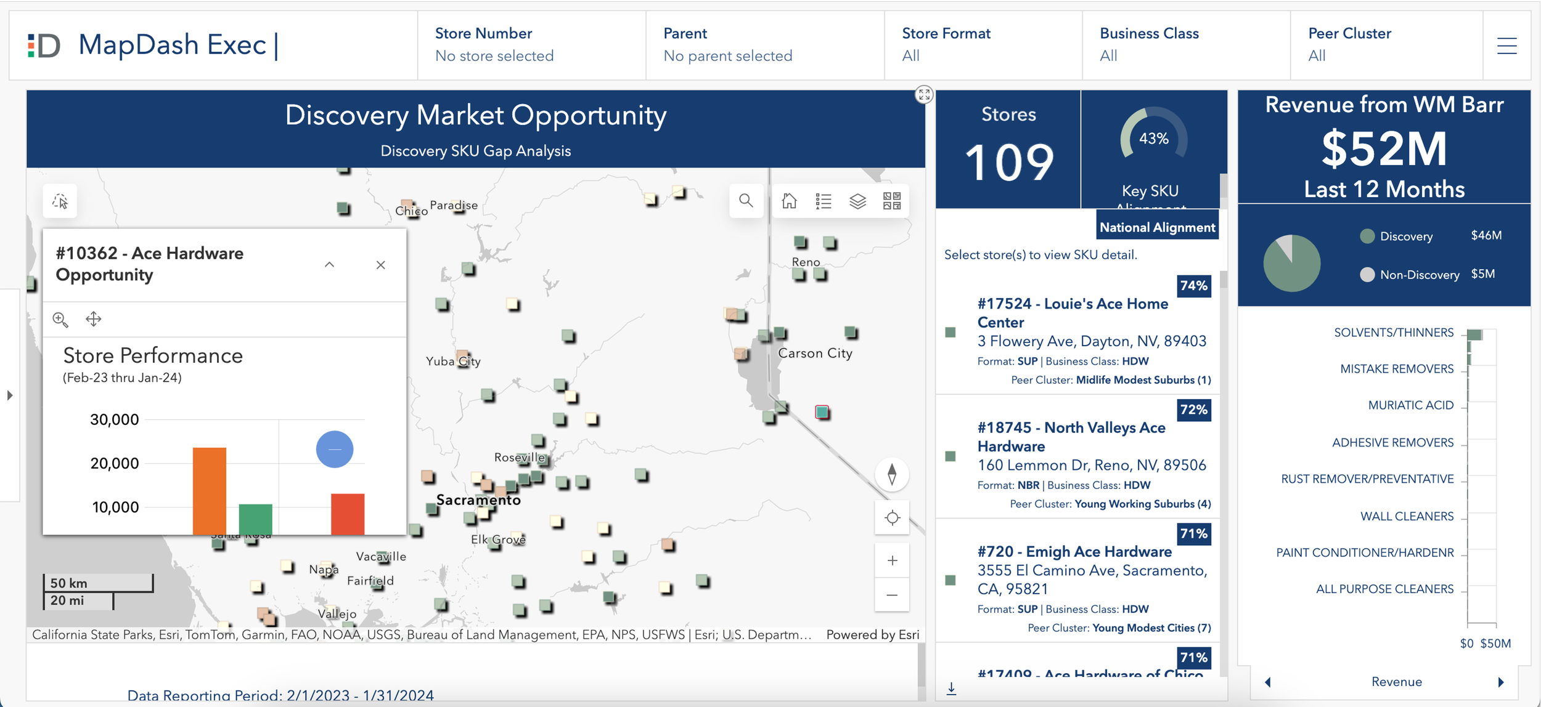Activate the select-features cursor tool on map

[x=60, y=201]
